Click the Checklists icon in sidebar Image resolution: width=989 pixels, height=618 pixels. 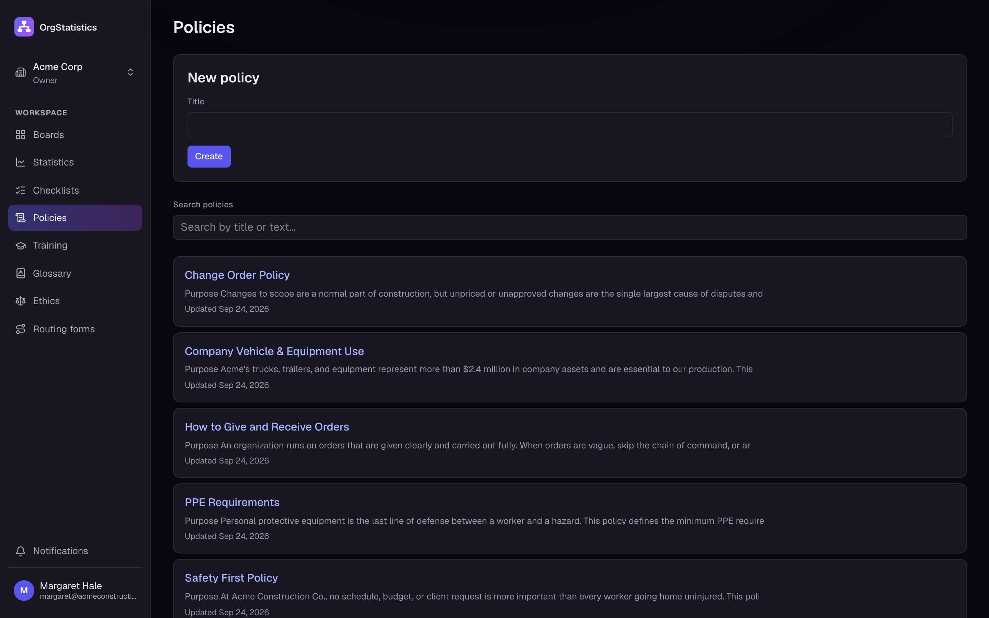pos(21,190)
